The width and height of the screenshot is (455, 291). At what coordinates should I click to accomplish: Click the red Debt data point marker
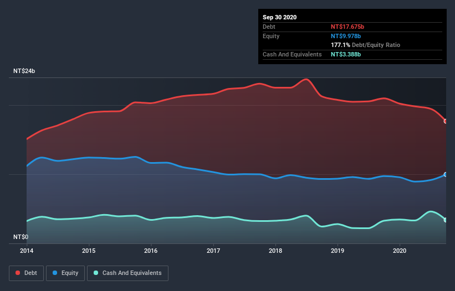tap(446, 121)
